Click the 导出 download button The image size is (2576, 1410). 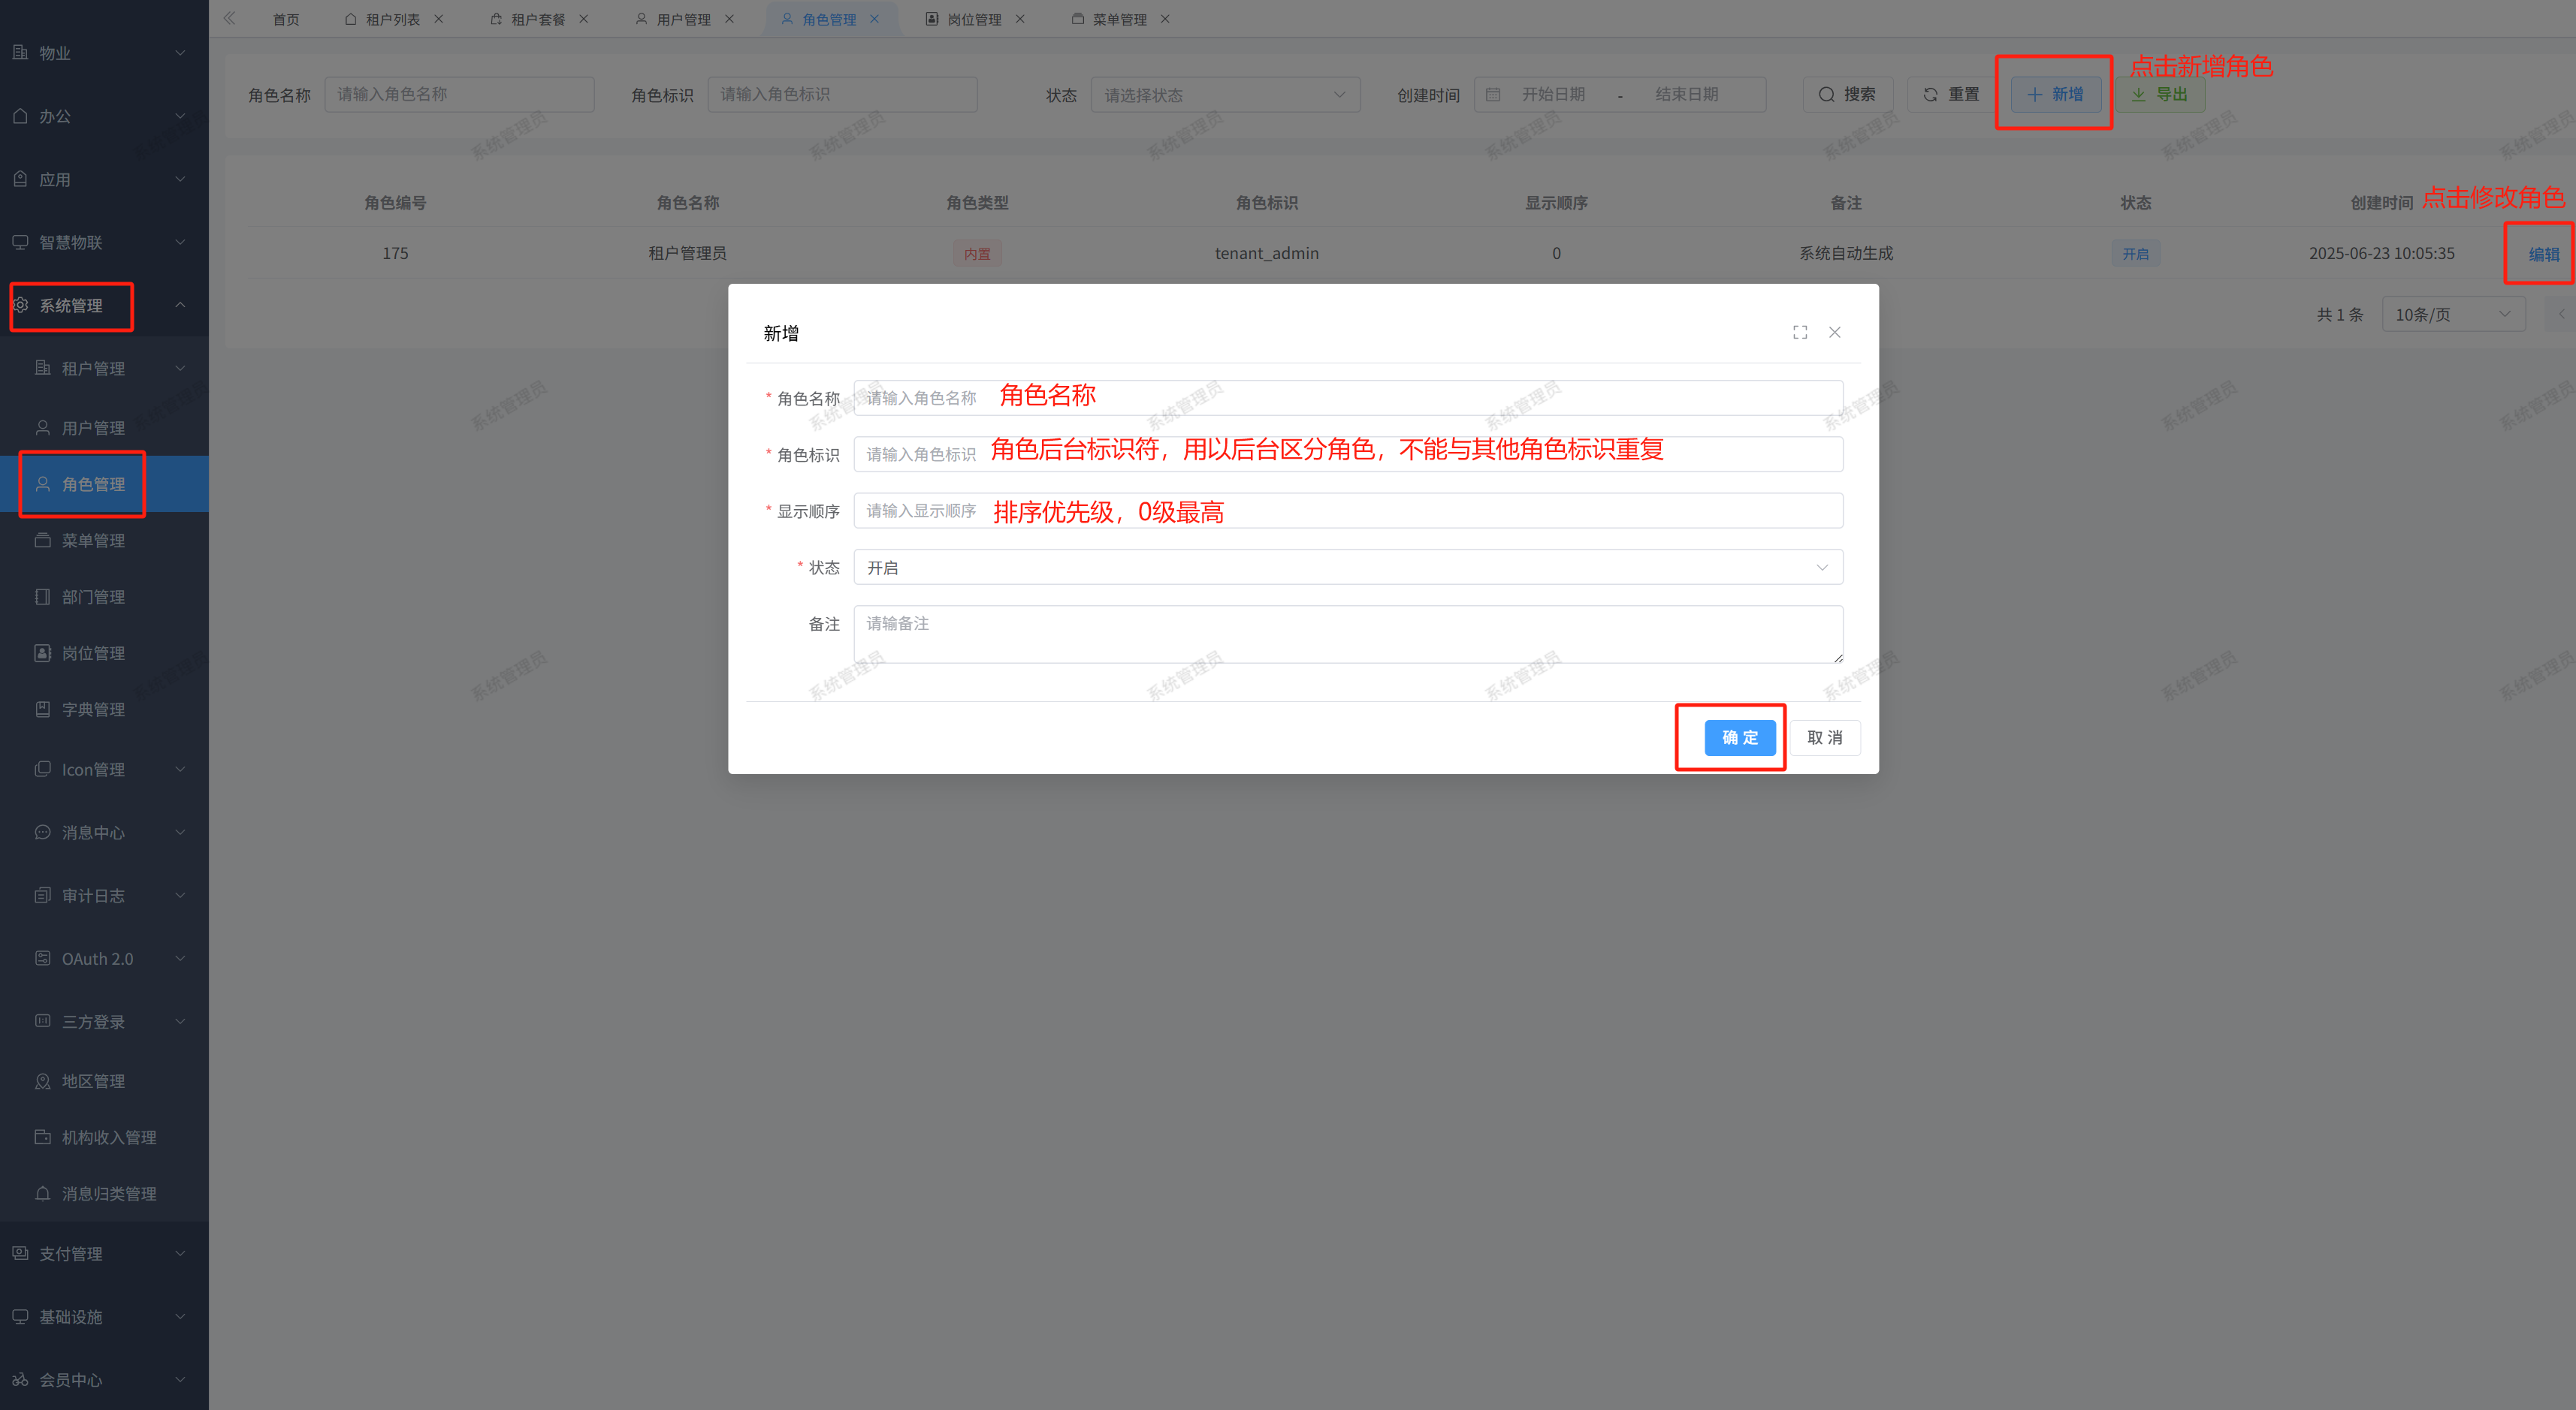(x=2160, y=95)
